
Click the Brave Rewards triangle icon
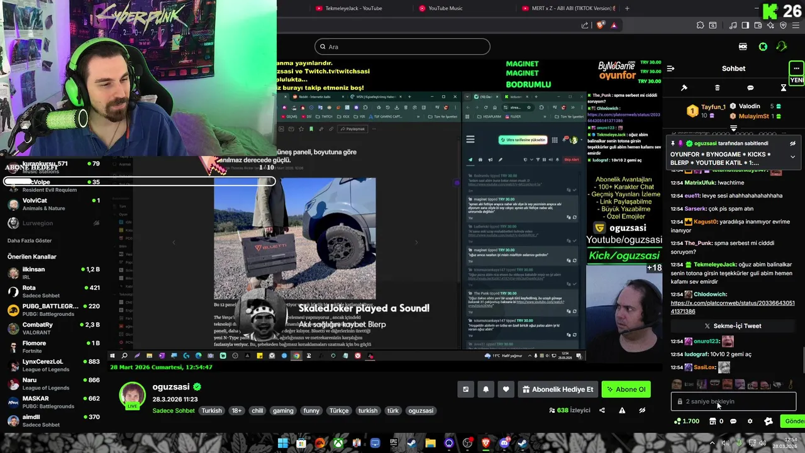(614, 25)
